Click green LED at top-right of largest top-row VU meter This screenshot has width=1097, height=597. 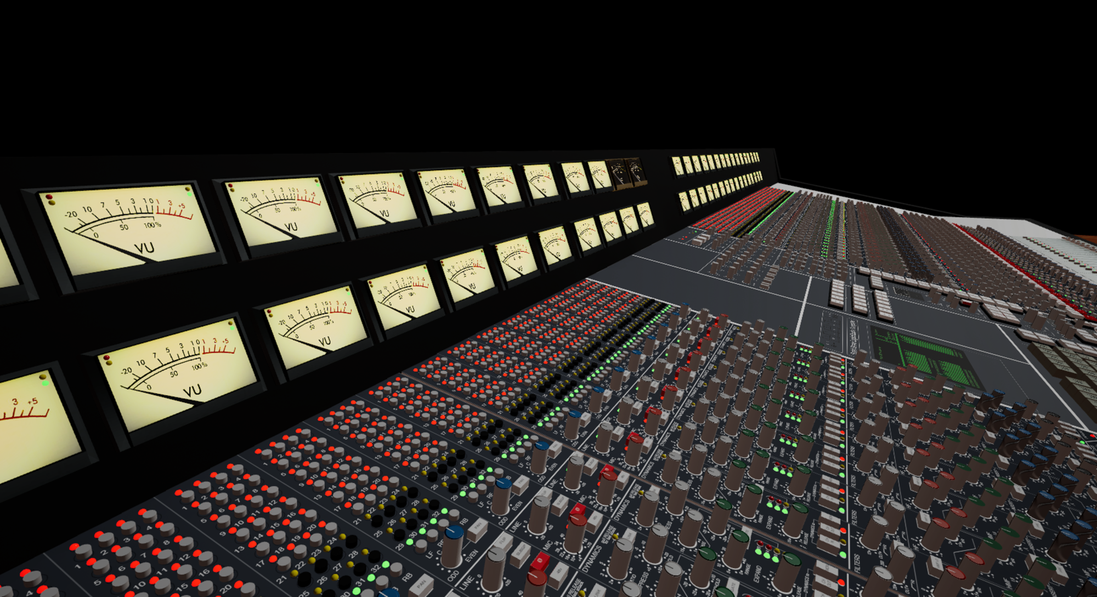[189, 193]
